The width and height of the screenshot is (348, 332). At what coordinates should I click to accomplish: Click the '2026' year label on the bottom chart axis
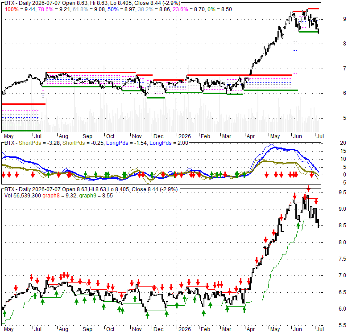coord(185,329)
